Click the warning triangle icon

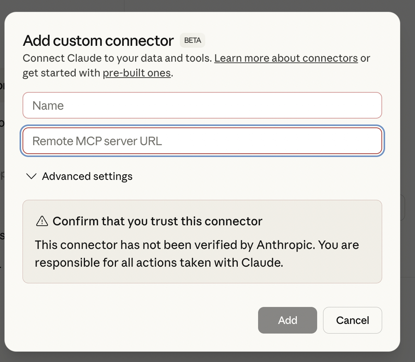(x=42, y=221)
